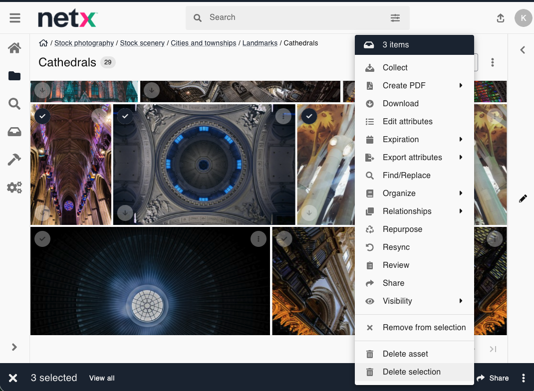The width and height of the screenshot is (534, 391).
Task: Uncheck the dome ceiling image checkbox
Action: 125,116
